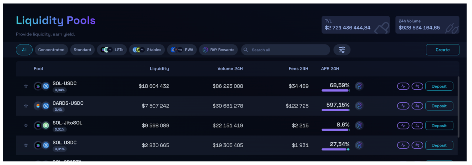
Task: Switch to the Stables filter tab
Action: tap(147, 50)
